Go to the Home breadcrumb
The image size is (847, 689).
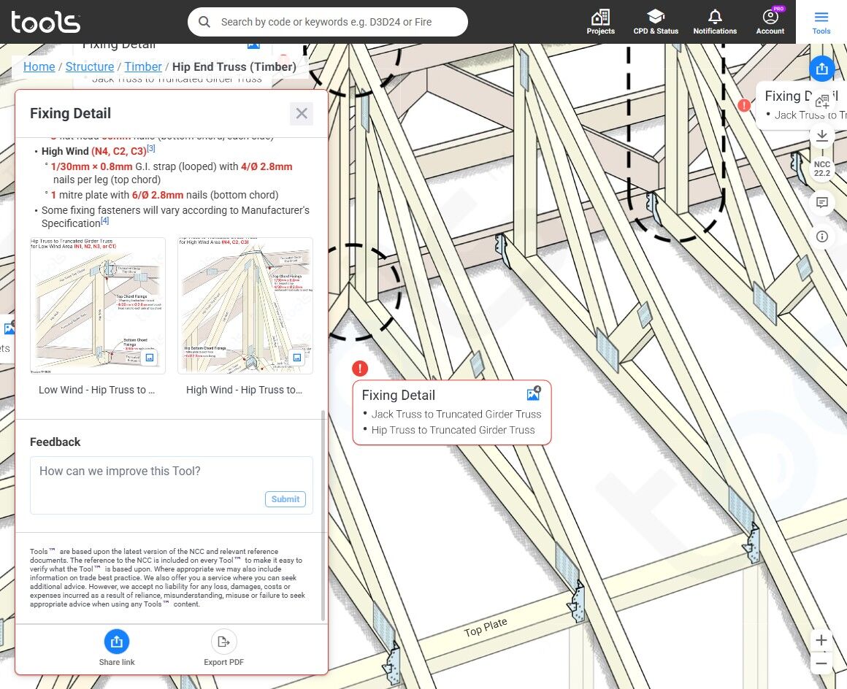pyautogui.click(x=39, y=67)
